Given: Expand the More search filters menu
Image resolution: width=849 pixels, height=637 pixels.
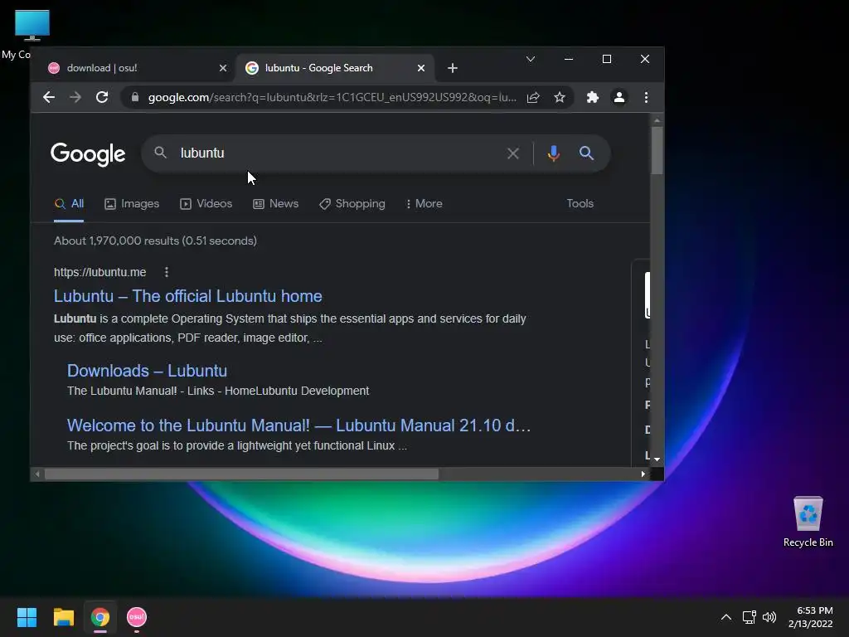Looking at the screenshot, I should (424, 204).
